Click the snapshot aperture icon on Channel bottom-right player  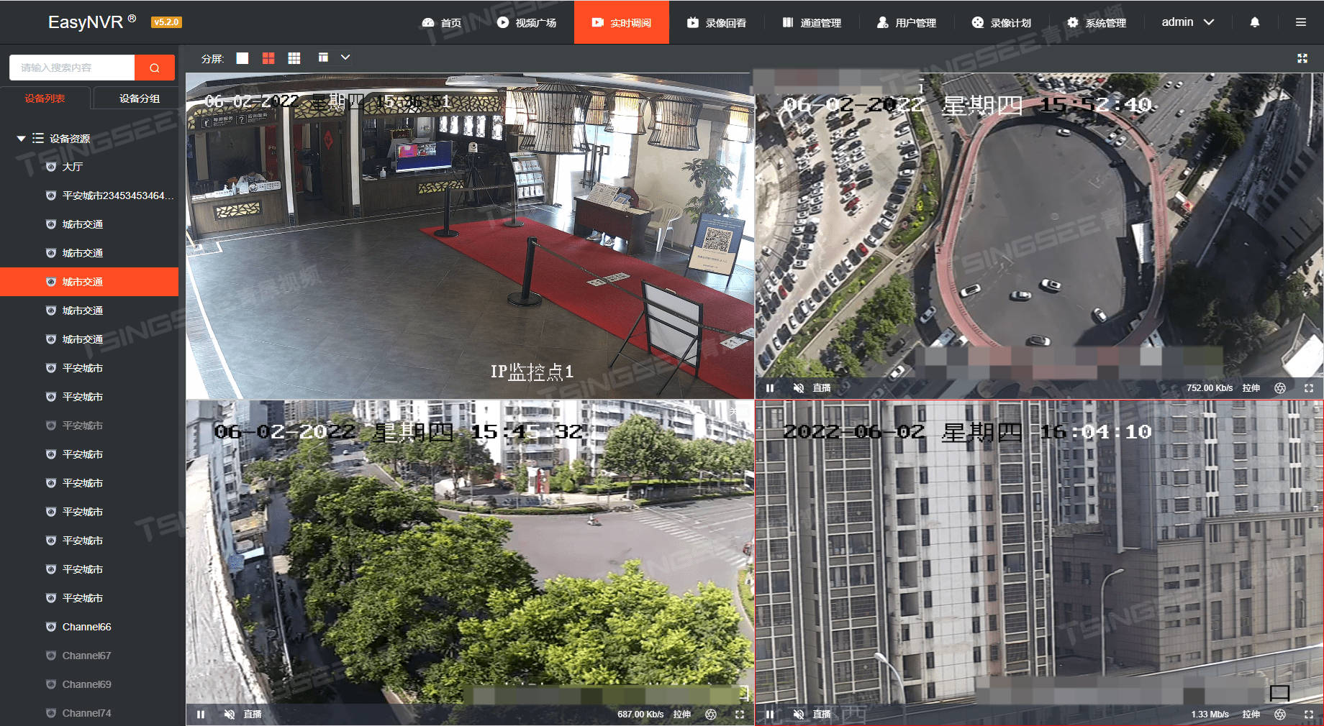click(x=1280, y=714)
